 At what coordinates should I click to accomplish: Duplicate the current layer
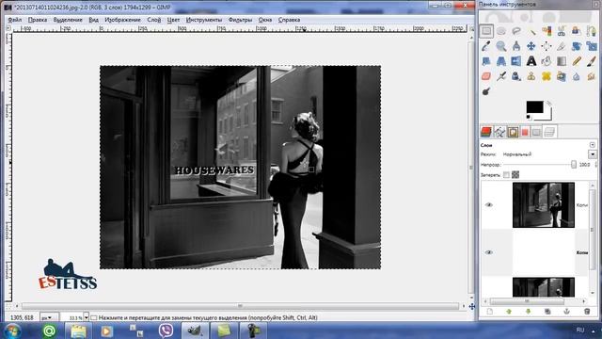(547, 312)
